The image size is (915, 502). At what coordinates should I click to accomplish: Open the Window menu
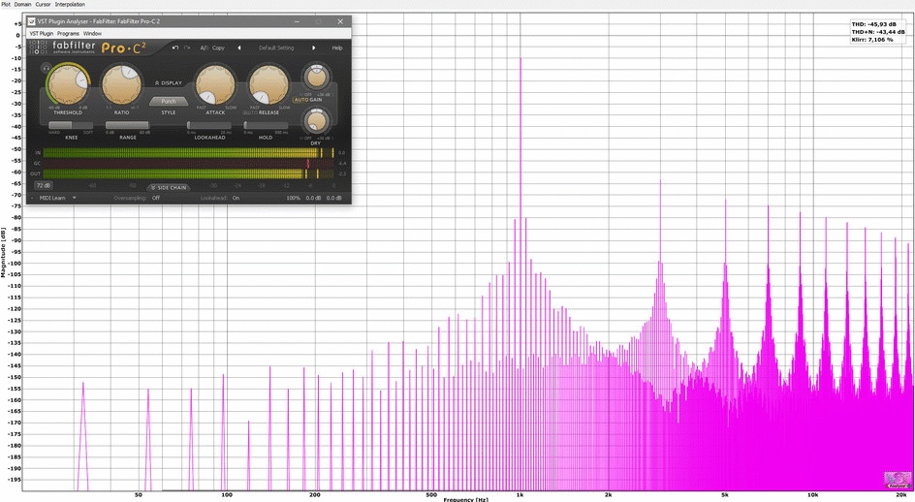[x=92, y=34]
